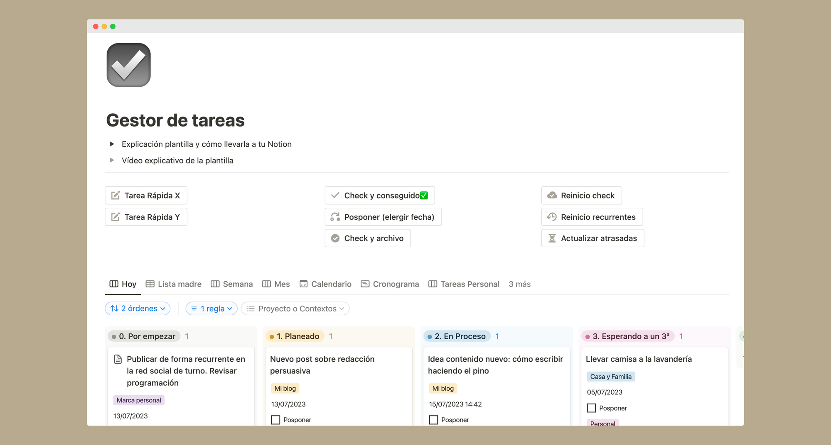Click the reset icon on Reinicio recurrentes
This screenshot has height=445, width=831.
(551, 216)
